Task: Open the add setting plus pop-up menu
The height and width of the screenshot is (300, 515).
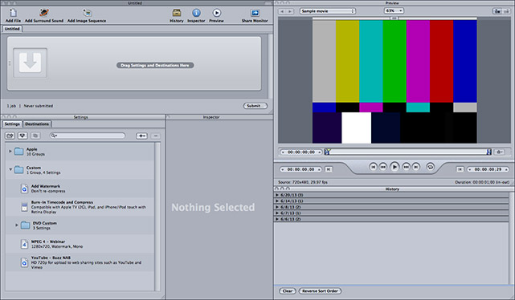Action: click(x=142, y=136)
